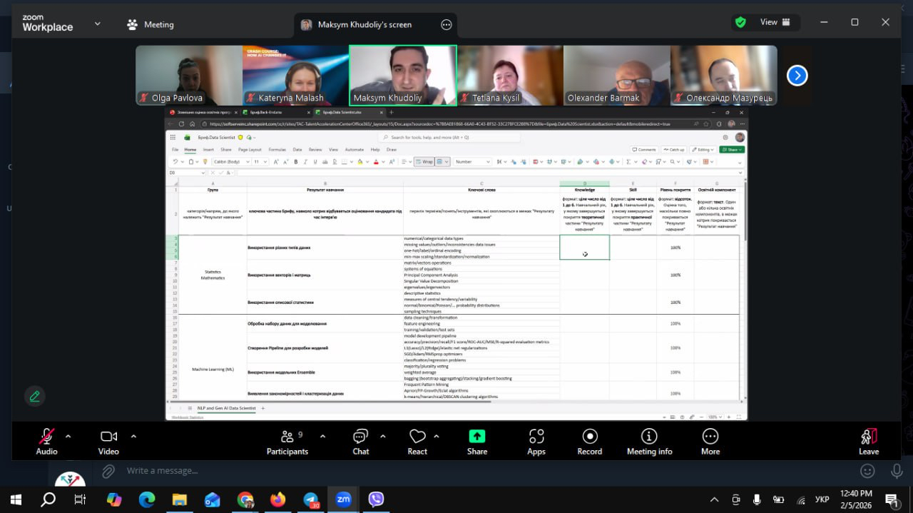Toggle the Video camera button

(108, 437)
